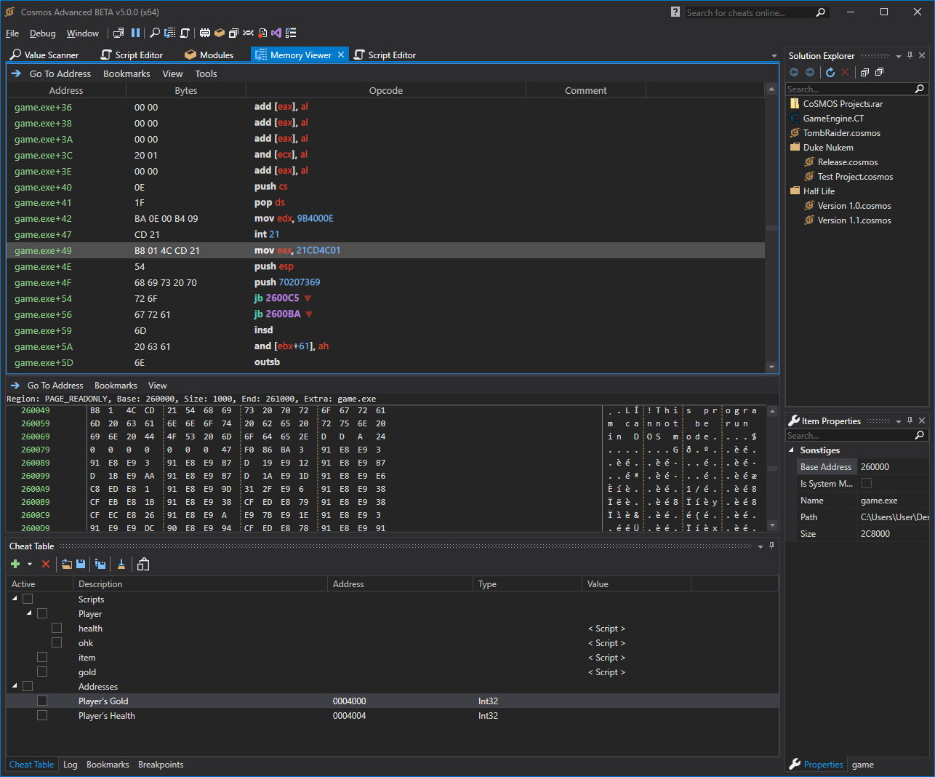Launch Visual Studio from the toolbar
Screen dimensions: 935x777
pos(276,33)
